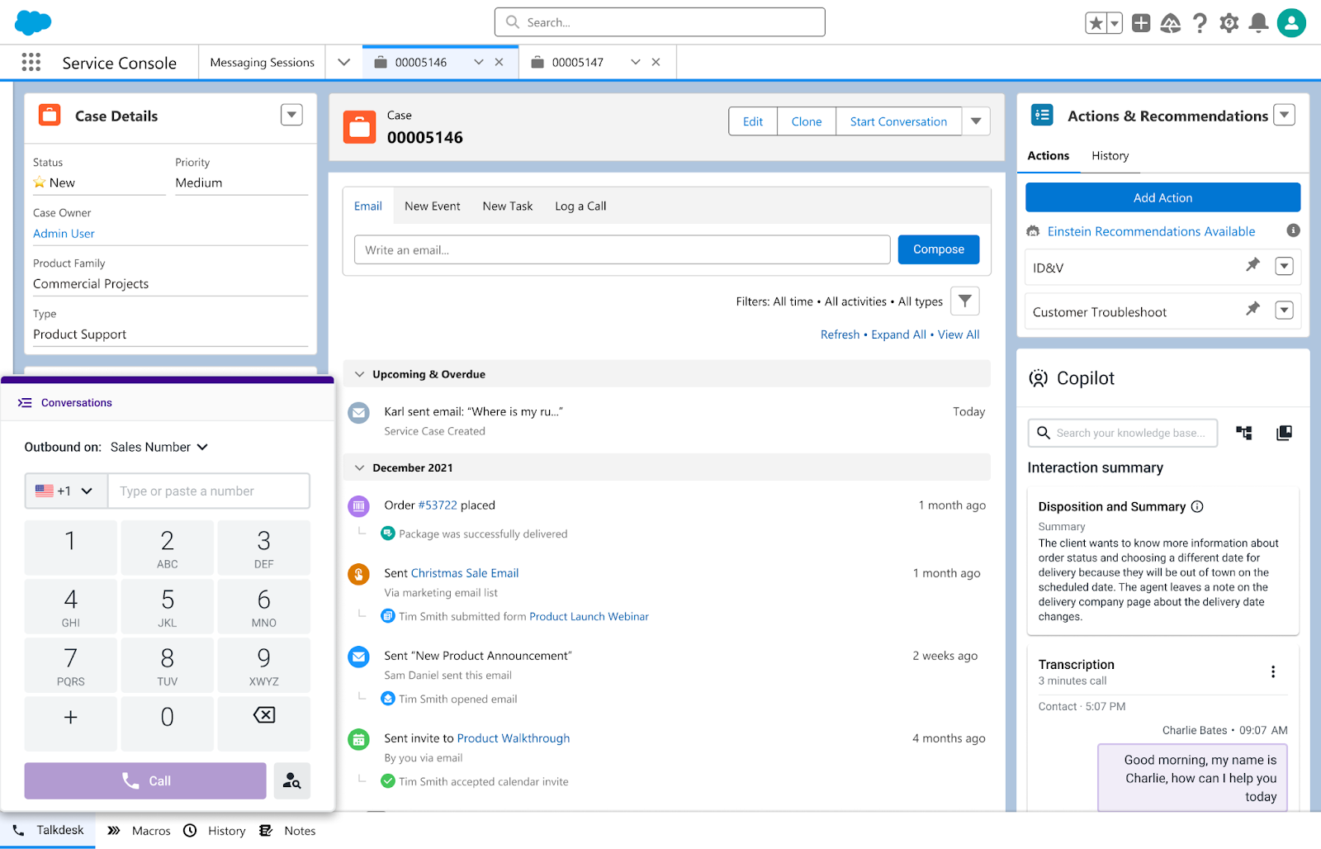
Task: Switch to the New Task tab
Action: tap(508, 206)
